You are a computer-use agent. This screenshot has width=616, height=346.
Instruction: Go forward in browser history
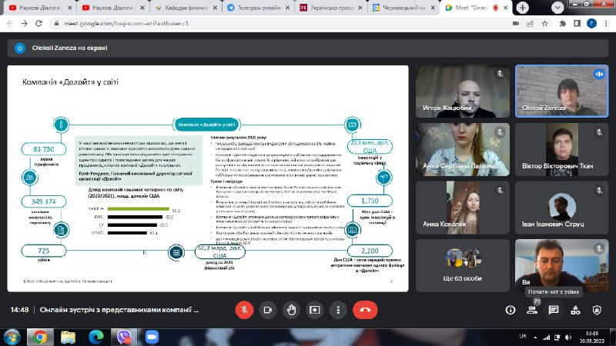(25, 24)
